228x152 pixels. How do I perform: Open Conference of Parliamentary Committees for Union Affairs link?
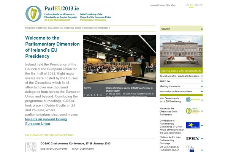click(x=172, y=127)
